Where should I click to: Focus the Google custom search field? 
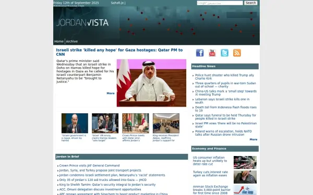[220, 3]
